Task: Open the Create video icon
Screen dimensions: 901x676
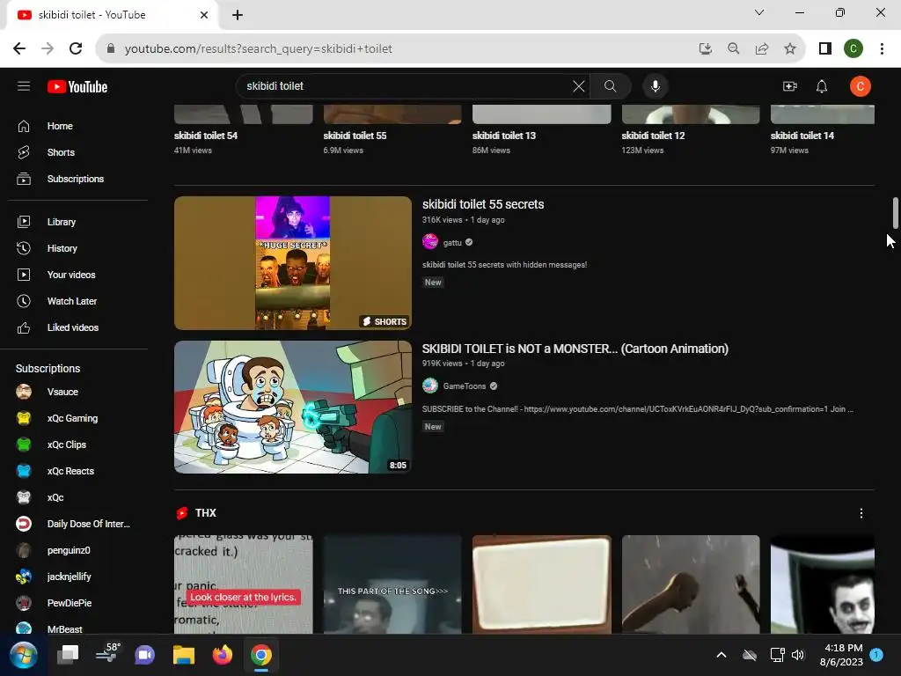Action: [790, 86]
